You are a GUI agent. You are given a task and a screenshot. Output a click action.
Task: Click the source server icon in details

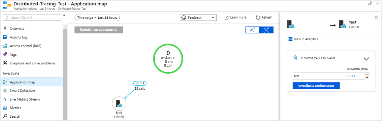290,24
